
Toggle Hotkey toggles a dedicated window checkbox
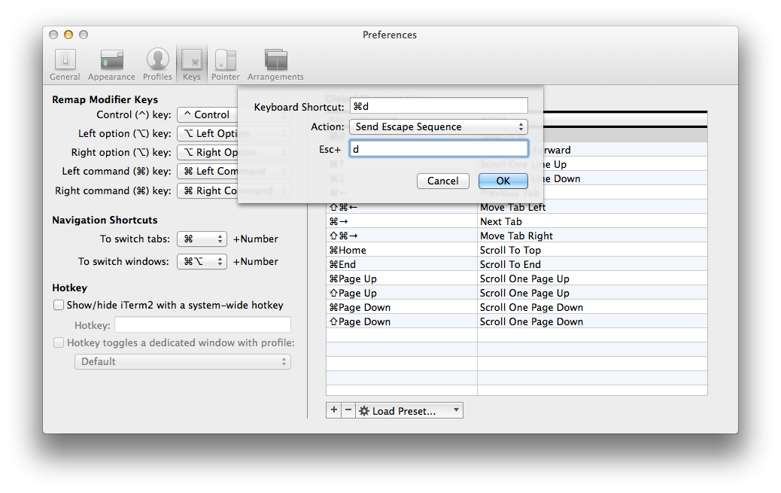59,342
